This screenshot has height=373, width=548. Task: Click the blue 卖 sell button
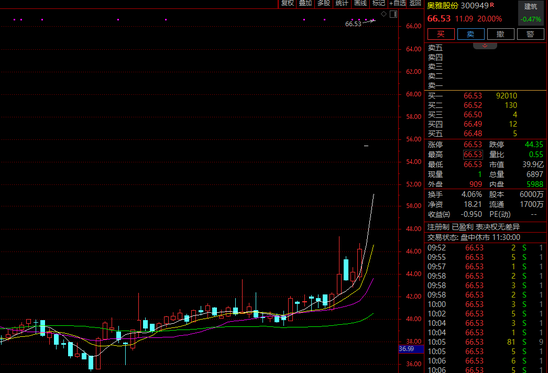(x=471, y=34)
